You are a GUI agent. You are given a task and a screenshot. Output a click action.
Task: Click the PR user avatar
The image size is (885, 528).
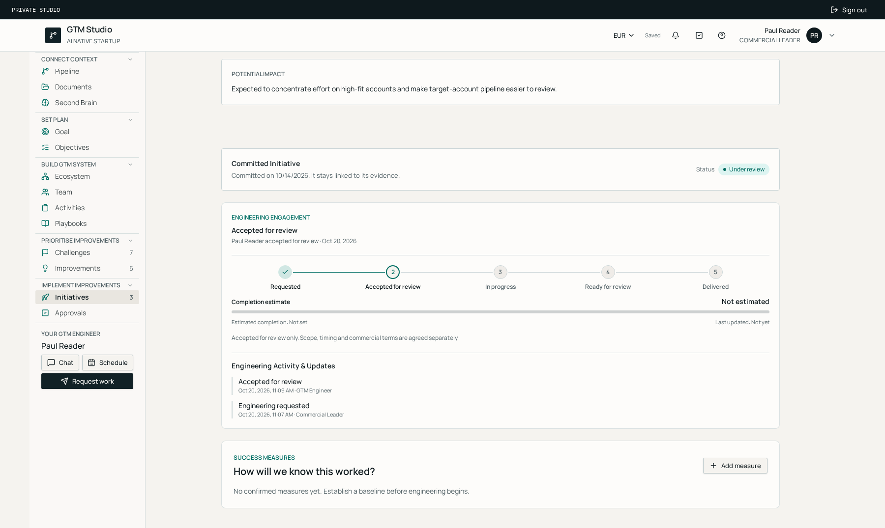pos(814,35)
